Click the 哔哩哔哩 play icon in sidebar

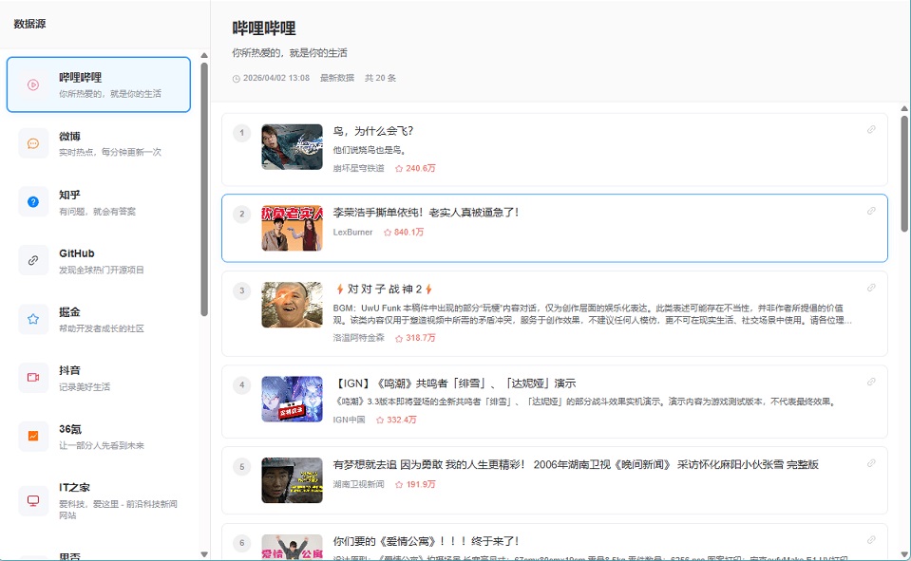33,84
